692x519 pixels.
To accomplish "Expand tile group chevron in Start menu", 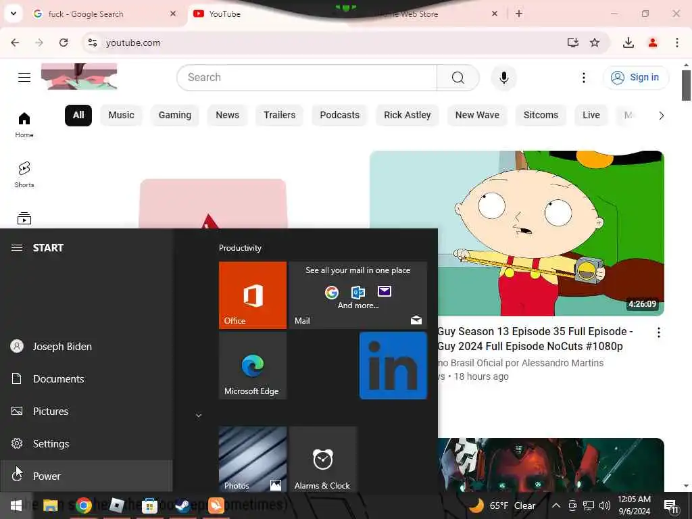I will pyautogui.click(x=199, y=416).
